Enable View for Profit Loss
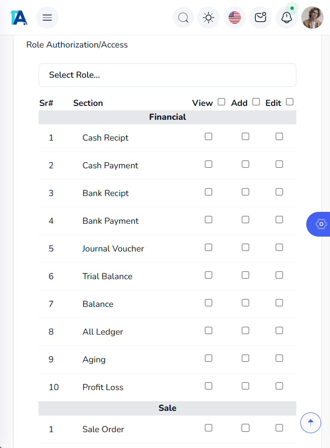 [x=208, y=386]
